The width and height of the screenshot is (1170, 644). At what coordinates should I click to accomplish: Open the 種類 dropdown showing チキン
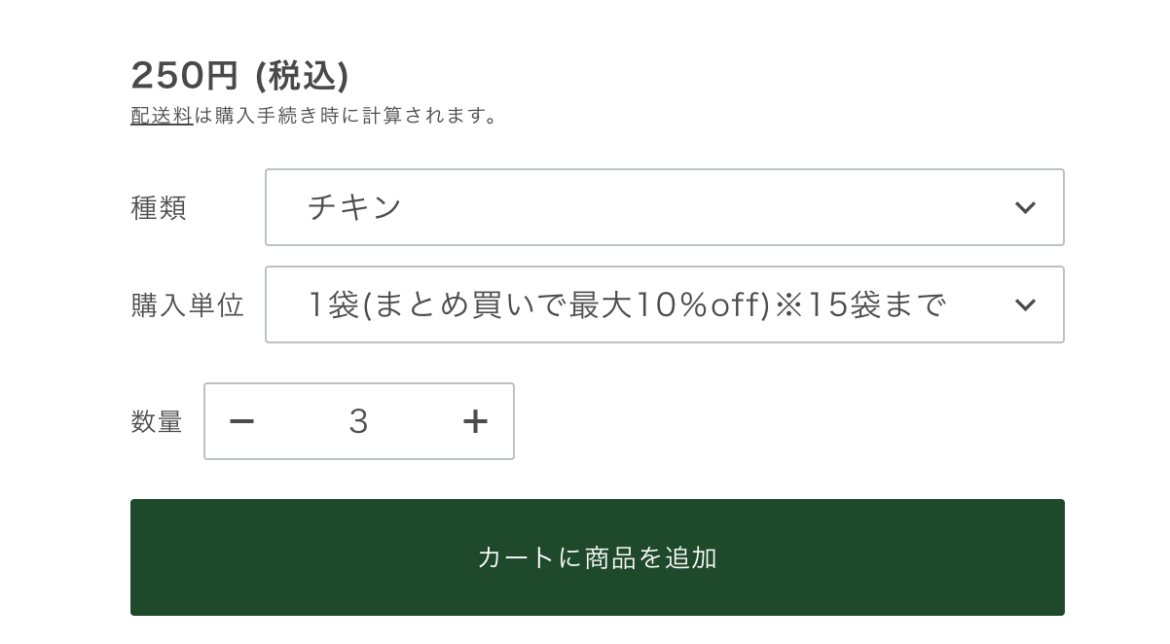tap(664, 207)
